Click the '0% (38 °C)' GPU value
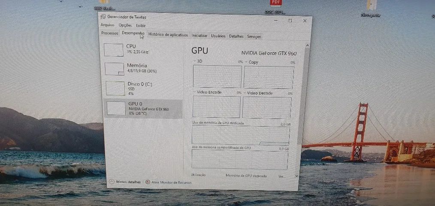This screenshot has width=435, height=206. coord(139,113)
